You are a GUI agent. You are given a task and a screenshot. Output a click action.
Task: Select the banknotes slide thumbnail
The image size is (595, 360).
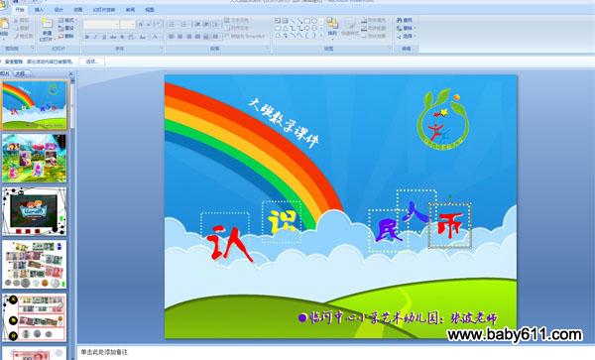tap(35, 264)
